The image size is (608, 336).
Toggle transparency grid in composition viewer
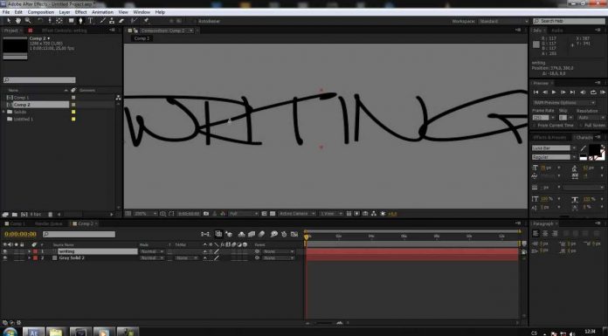pyautogui.click(x=273, y=214)
